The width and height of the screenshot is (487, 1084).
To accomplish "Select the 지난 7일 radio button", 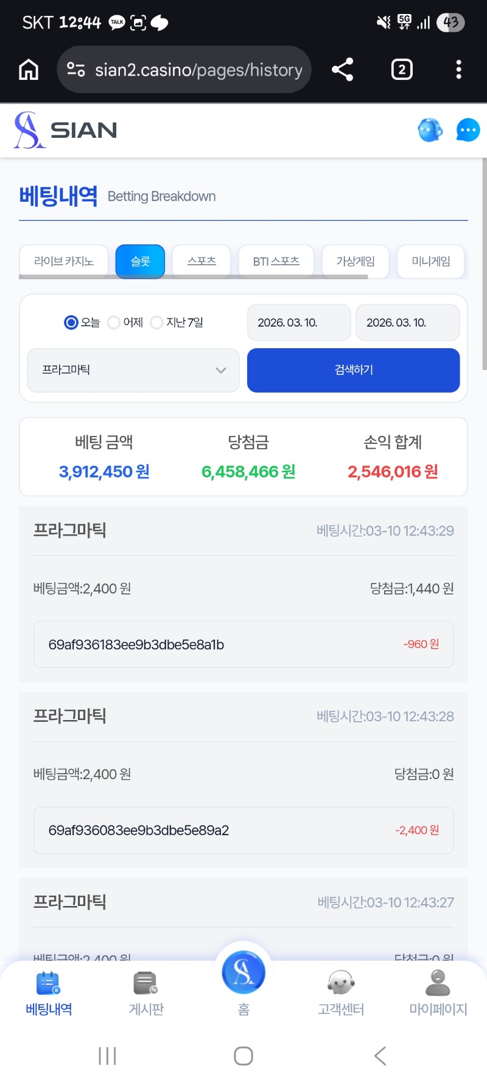I will click(x=157, y=323).
